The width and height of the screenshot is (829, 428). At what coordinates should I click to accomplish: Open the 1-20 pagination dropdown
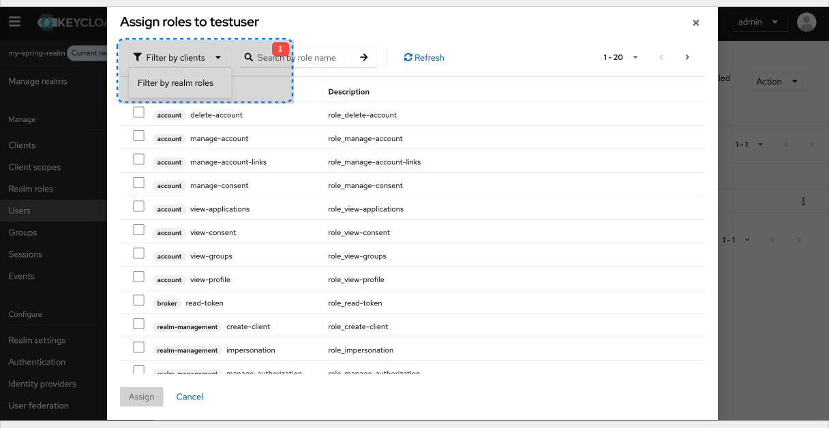pos(620,57)
